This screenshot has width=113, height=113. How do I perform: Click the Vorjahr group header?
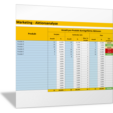pos(56,34)
